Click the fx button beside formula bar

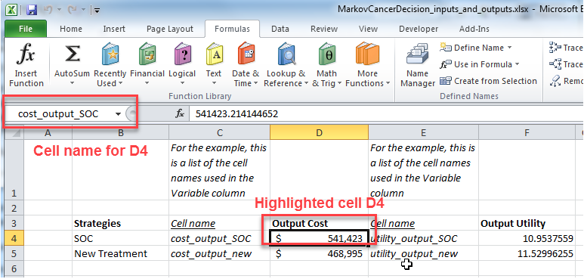pyautogui.click(x=180, y=114)
